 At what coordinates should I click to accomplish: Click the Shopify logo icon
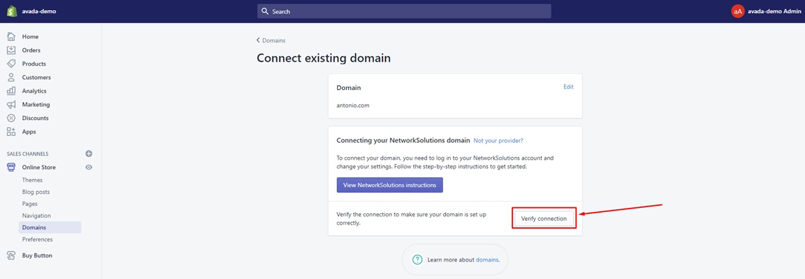pos(11,11)
